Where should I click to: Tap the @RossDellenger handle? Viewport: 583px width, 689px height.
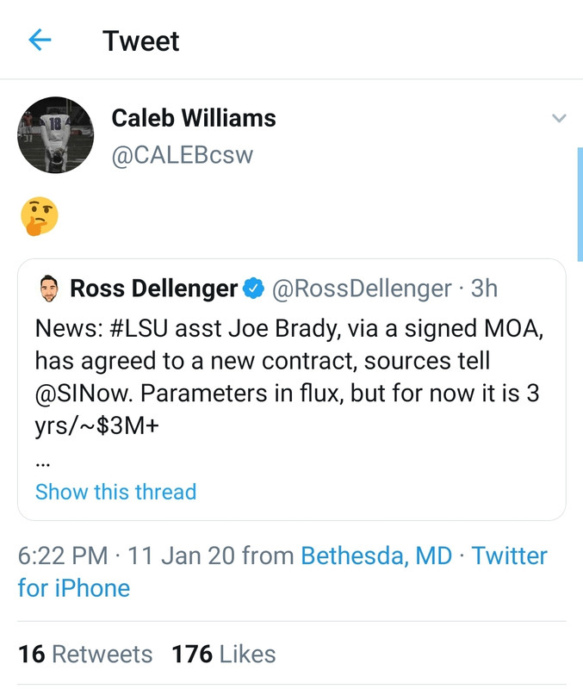(x=362, y=289)
